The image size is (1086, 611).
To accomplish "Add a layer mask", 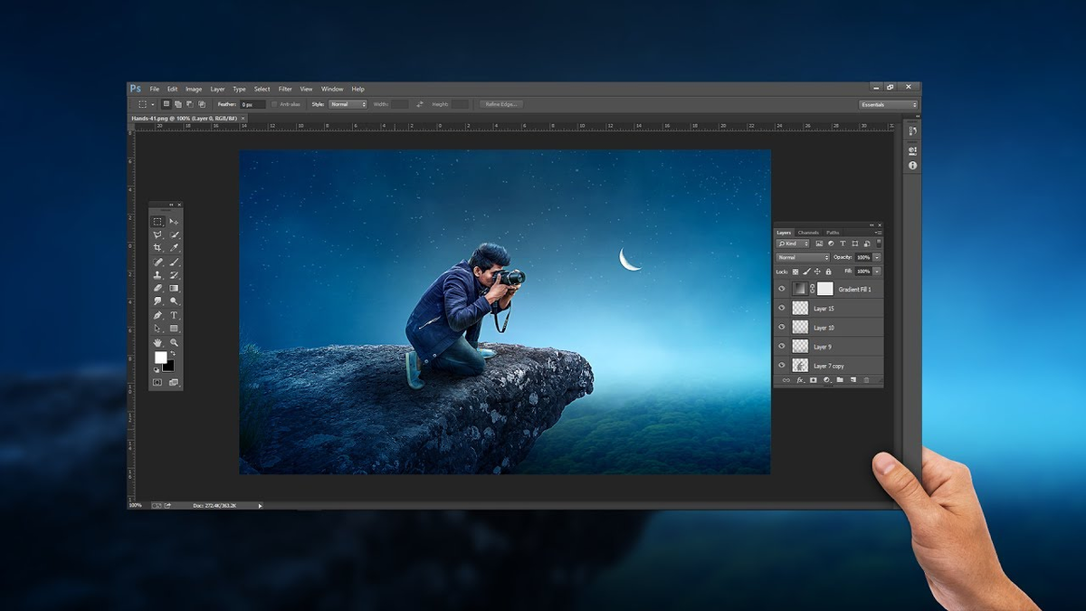I will [x=813, y=380].
